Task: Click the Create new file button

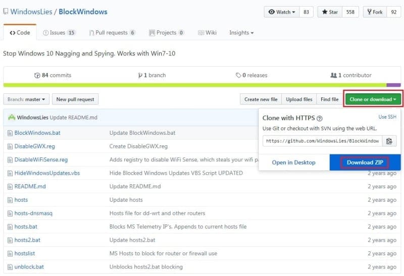Action: point(261,99)
